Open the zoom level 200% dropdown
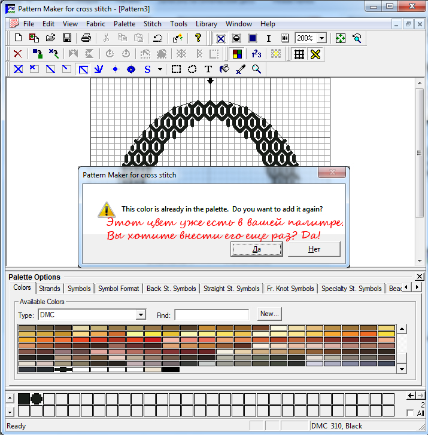 point(321,38)
